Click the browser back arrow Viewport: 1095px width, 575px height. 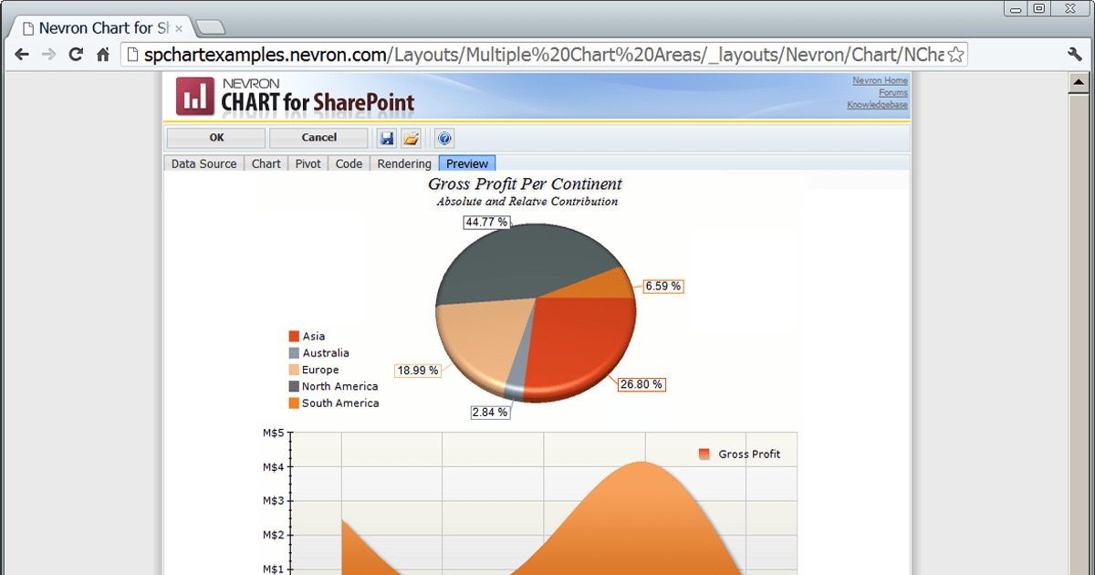click(21, 55)
